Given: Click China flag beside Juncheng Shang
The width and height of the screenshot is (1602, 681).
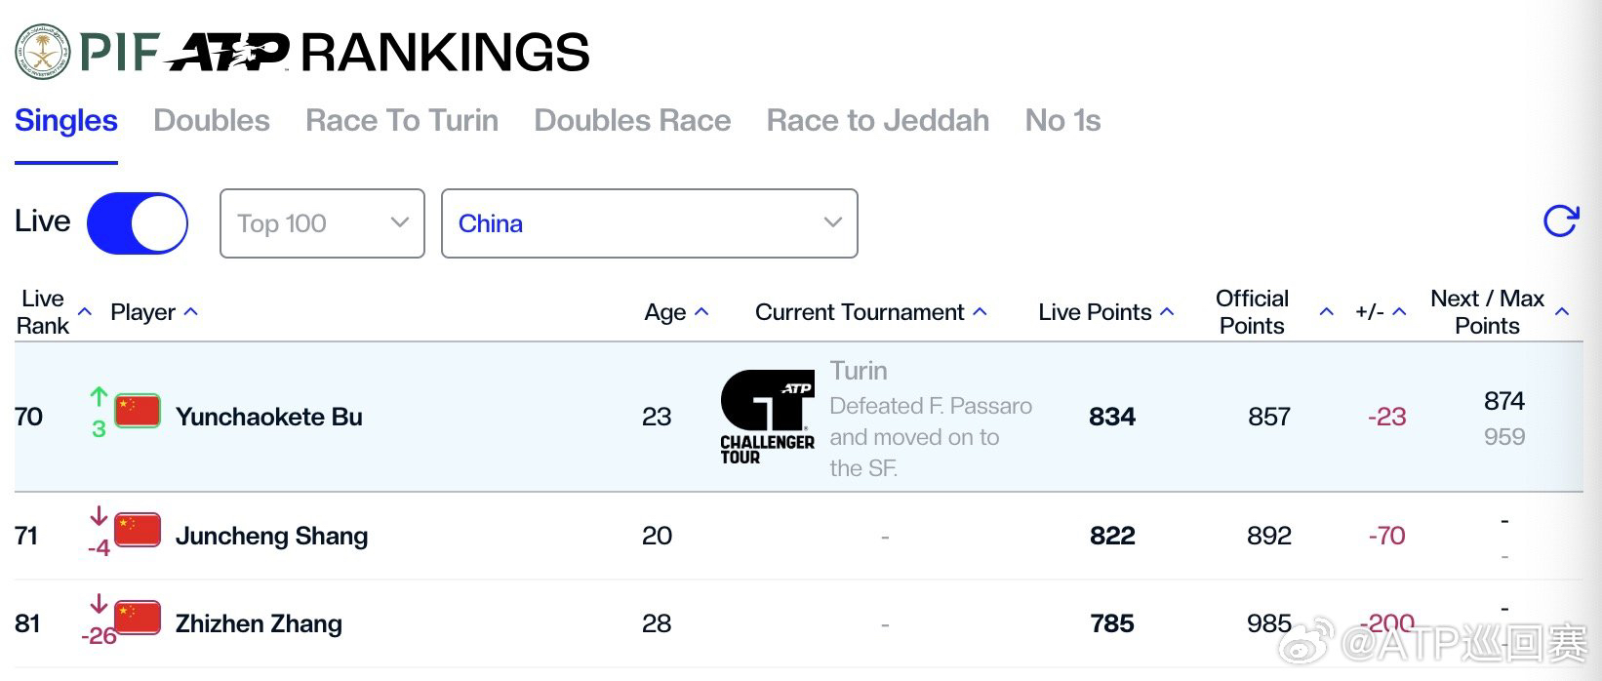Looking at the screenshot, I should click(x=138, y=530).
